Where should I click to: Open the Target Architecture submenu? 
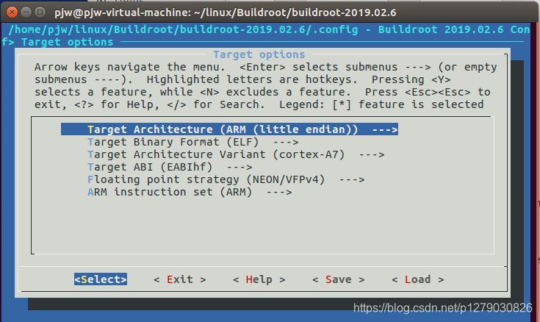(x=229, y=129)
